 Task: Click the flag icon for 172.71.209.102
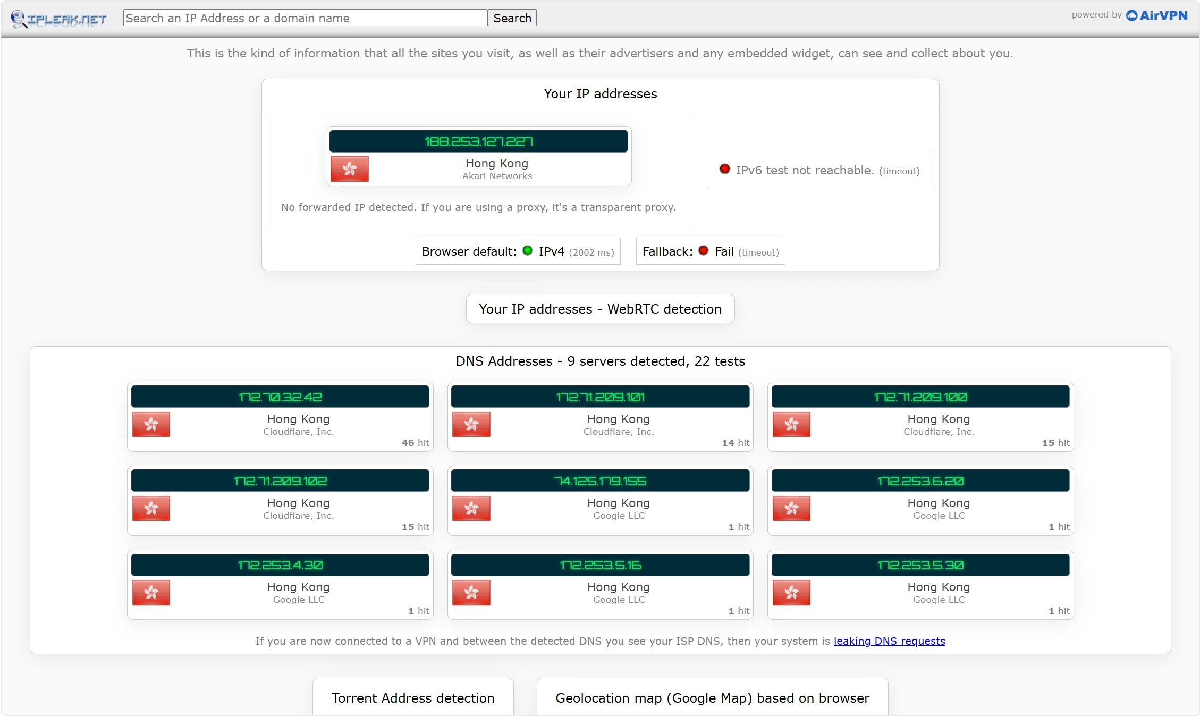tap(151, 508)
